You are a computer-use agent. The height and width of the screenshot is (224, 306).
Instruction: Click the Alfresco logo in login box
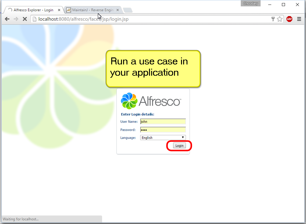point(151,101)
